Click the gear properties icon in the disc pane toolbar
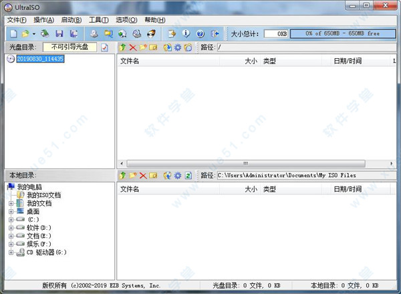This screenshot has width=401, height=294. pos(178,47)
